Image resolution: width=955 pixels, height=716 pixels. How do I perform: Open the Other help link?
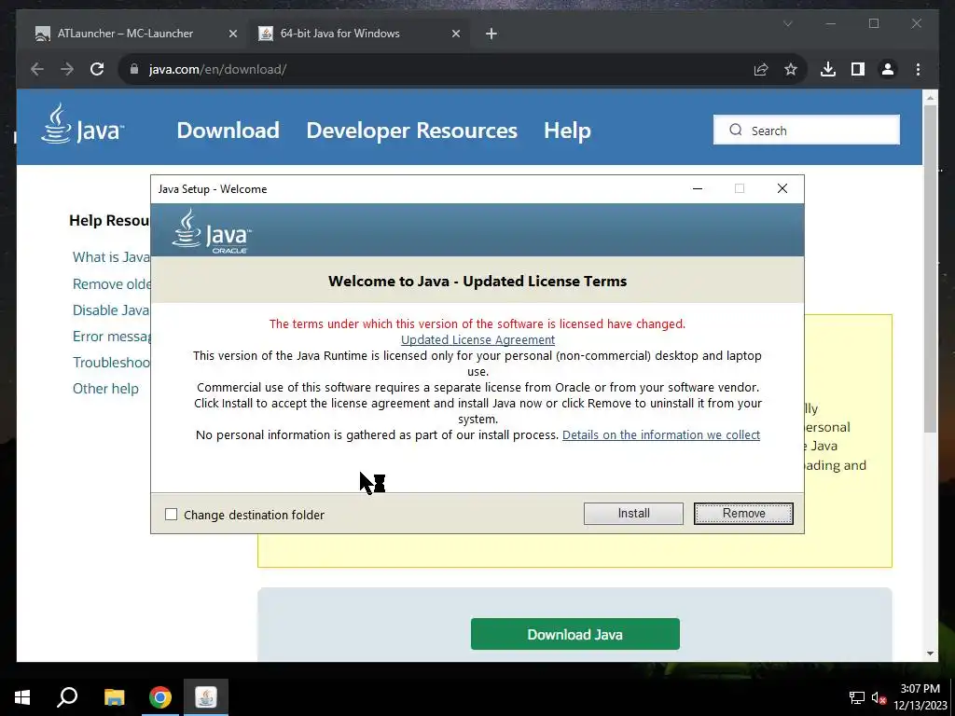(x=105, y=389)
